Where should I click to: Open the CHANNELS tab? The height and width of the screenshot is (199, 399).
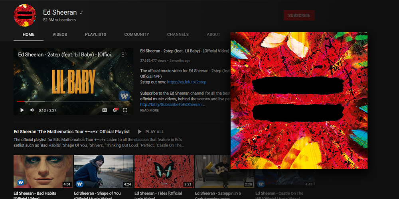(x=178, y=35)
